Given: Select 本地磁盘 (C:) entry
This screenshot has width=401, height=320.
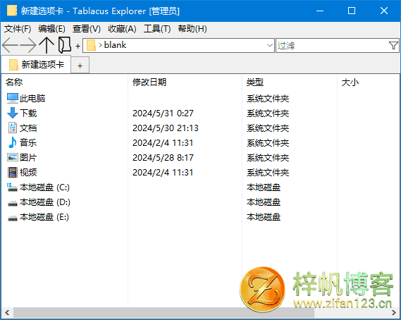Looking at the screenshot, I should point(44,187).
